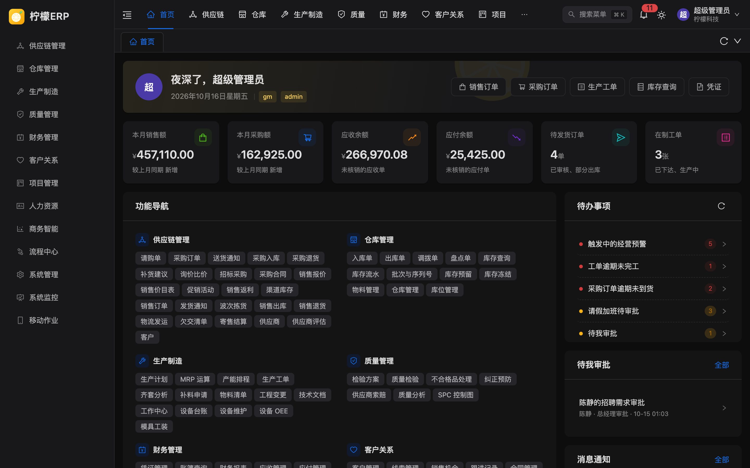Viewport: 750px width, 468px height.
Task: Open the SPC 控制图 shortcut tag
Action: pos(455,395)
